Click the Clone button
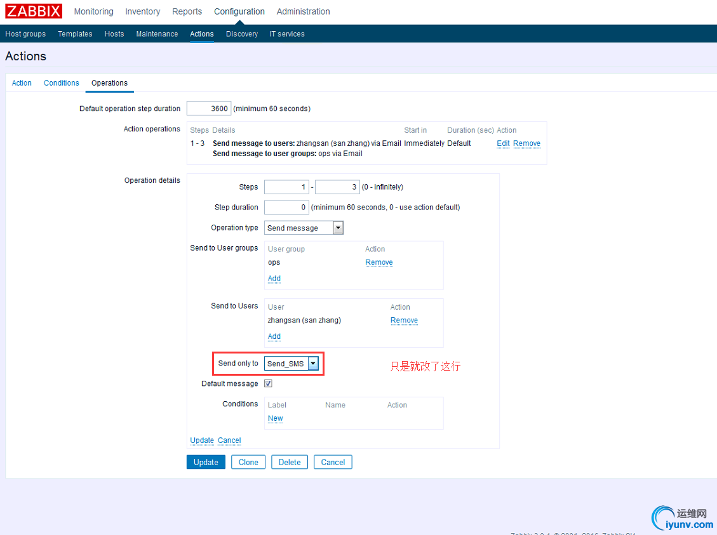The width and height of the screenshot is (717, 535). coord(248,462)
